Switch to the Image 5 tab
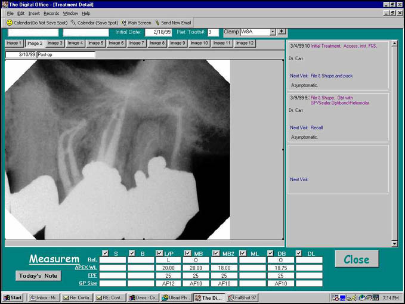Image resolution: width=405 pixels, height=304 pixels. tap(95, 43)
